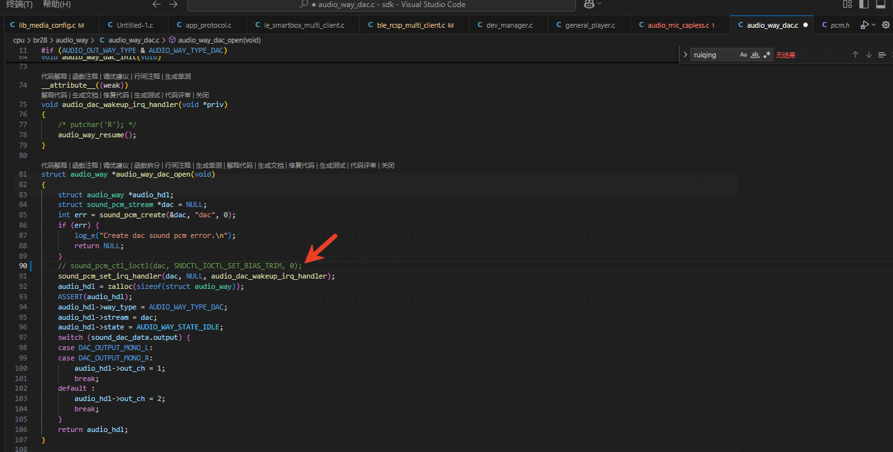Open the audio_way folder breadcrumb

(x=72, y=40)
